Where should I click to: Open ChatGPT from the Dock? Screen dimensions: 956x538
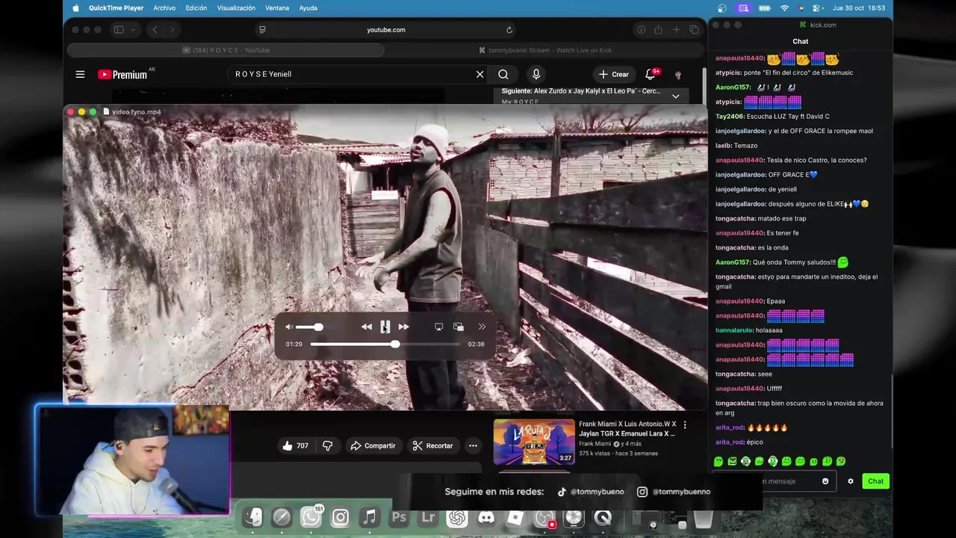[x=457, y=517]
